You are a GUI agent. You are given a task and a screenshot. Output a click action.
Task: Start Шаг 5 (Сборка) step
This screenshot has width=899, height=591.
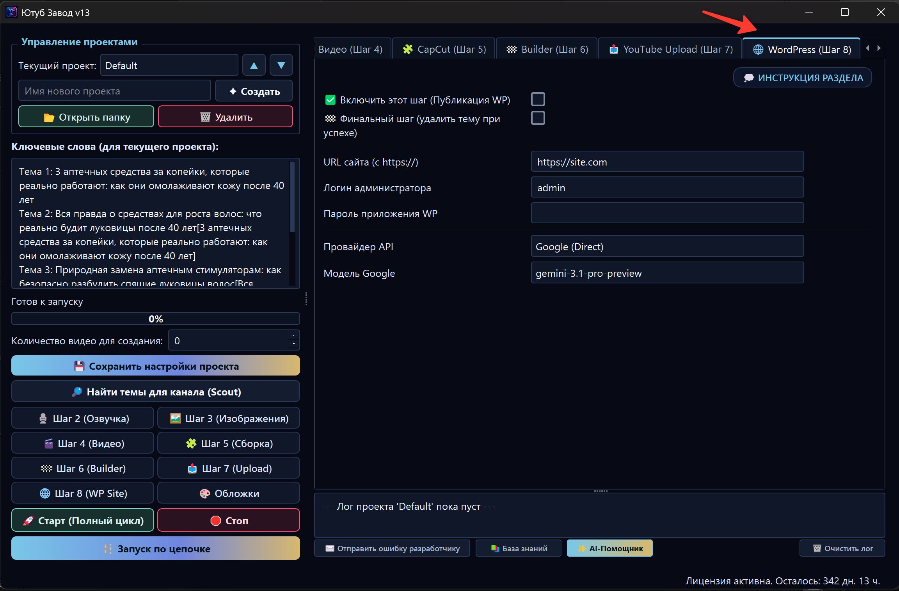pos(229,443)
